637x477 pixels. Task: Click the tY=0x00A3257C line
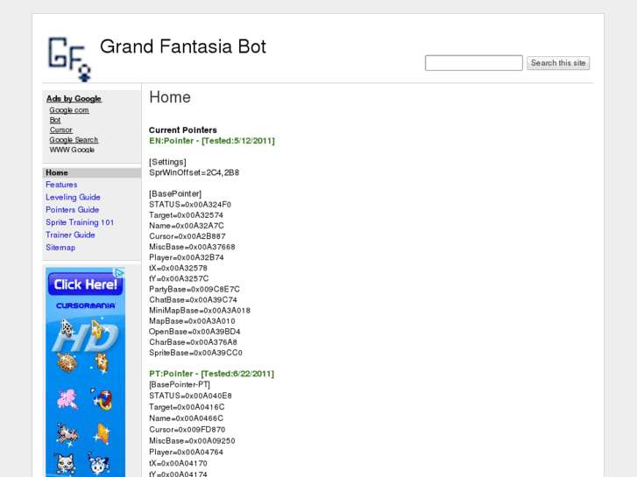pyautogui.click(x=179, y=278)
